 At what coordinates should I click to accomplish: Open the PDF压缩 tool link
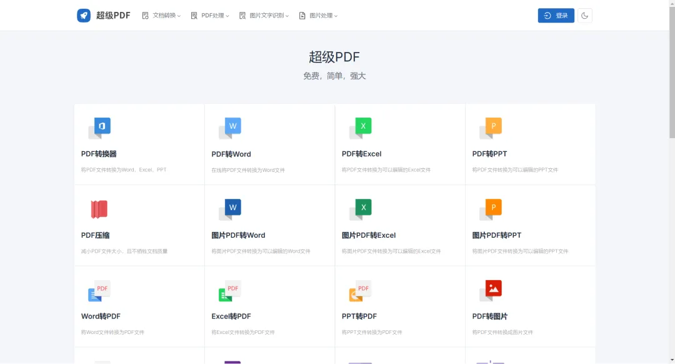pyautogui.click(x=96, y=235)
